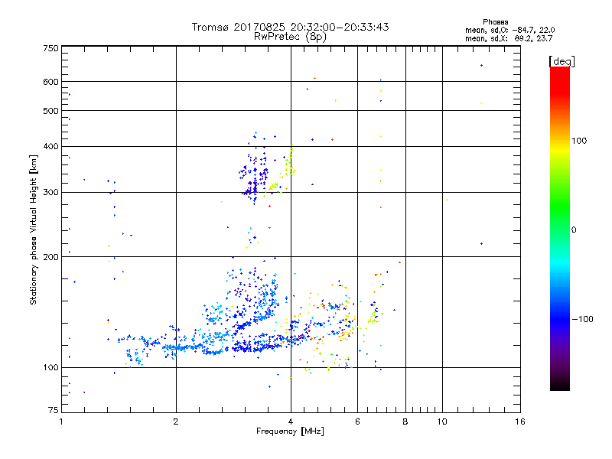This screenshot has width=612, height=459.
Task: Click the x-axis tick label '6'
Action: click(357, 422)
